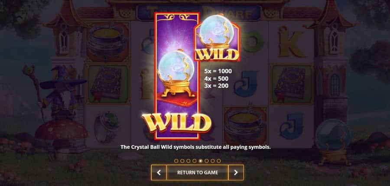Select the second page indicator dot

(x=182, y=161)
